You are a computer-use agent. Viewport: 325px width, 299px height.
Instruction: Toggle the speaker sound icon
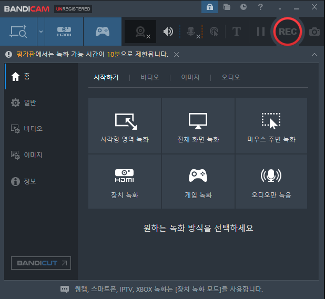click(168, 32)
